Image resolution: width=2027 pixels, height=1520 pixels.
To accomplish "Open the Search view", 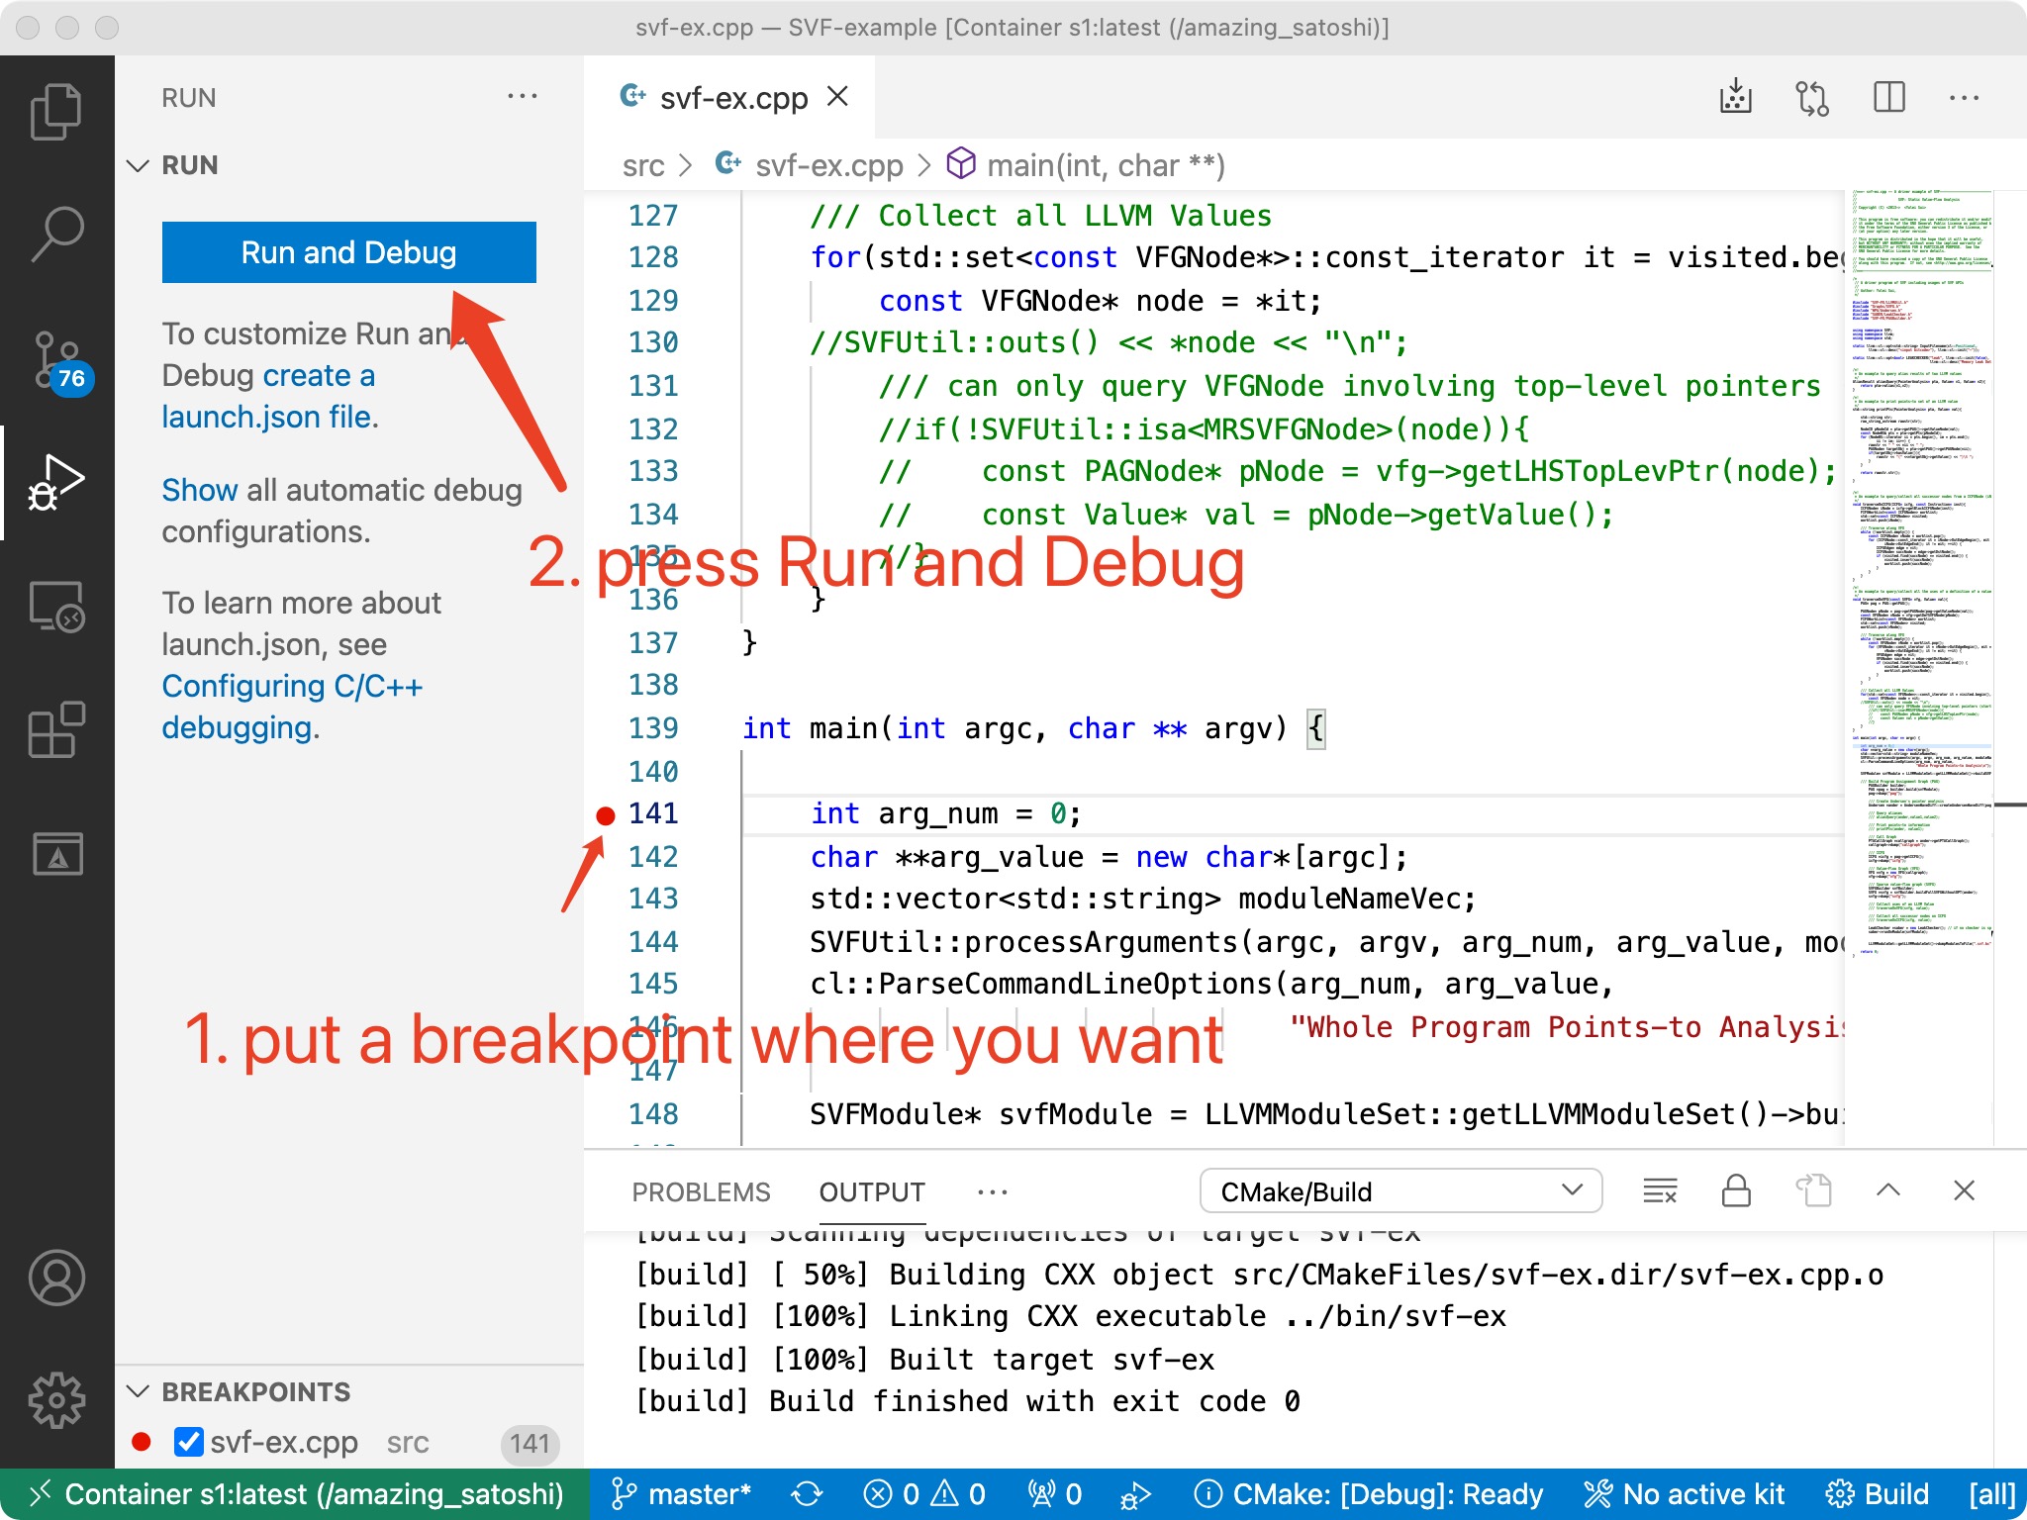I will 56,234.
